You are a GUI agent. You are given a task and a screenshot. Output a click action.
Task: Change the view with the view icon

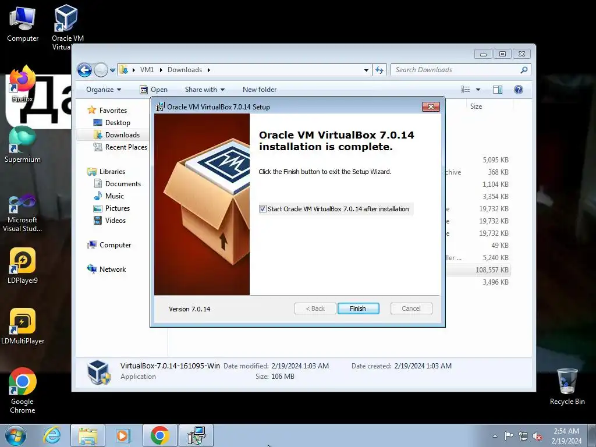(465, 90)
